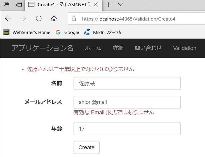Click the Validation navbar item

point(184,48)
